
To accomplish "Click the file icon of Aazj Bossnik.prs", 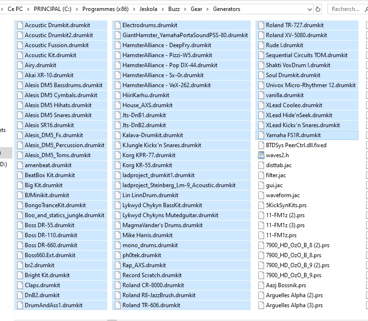I will [x=261, y=285].
